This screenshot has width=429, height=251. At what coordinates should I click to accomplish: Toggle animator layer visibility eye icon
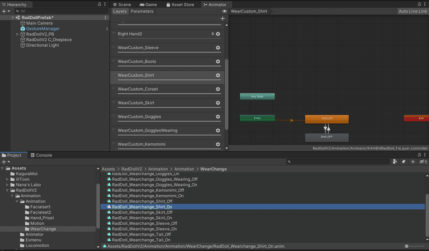click(224, 11)
